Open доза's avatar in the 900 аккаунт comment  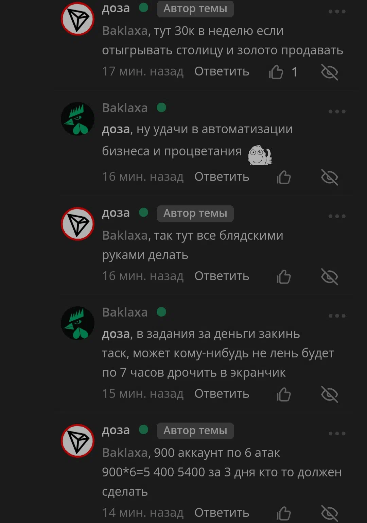pos(77,441)
